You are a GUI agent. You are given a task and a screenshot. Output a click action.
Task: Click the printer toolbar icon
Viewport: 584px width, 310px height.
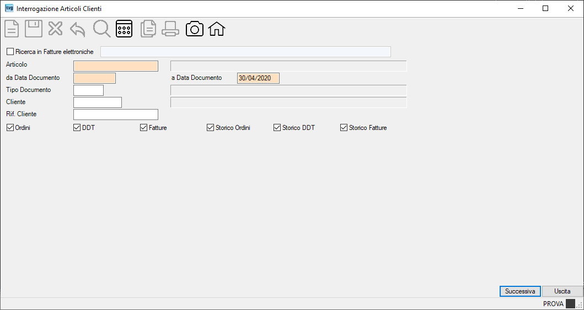pos(170,29)
